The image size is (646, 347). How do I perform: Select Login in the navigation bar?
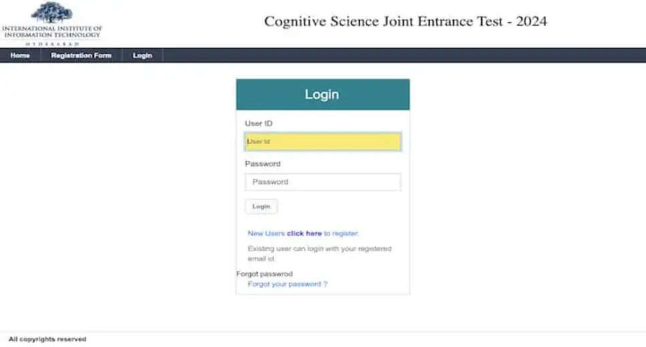click(143, 55)
